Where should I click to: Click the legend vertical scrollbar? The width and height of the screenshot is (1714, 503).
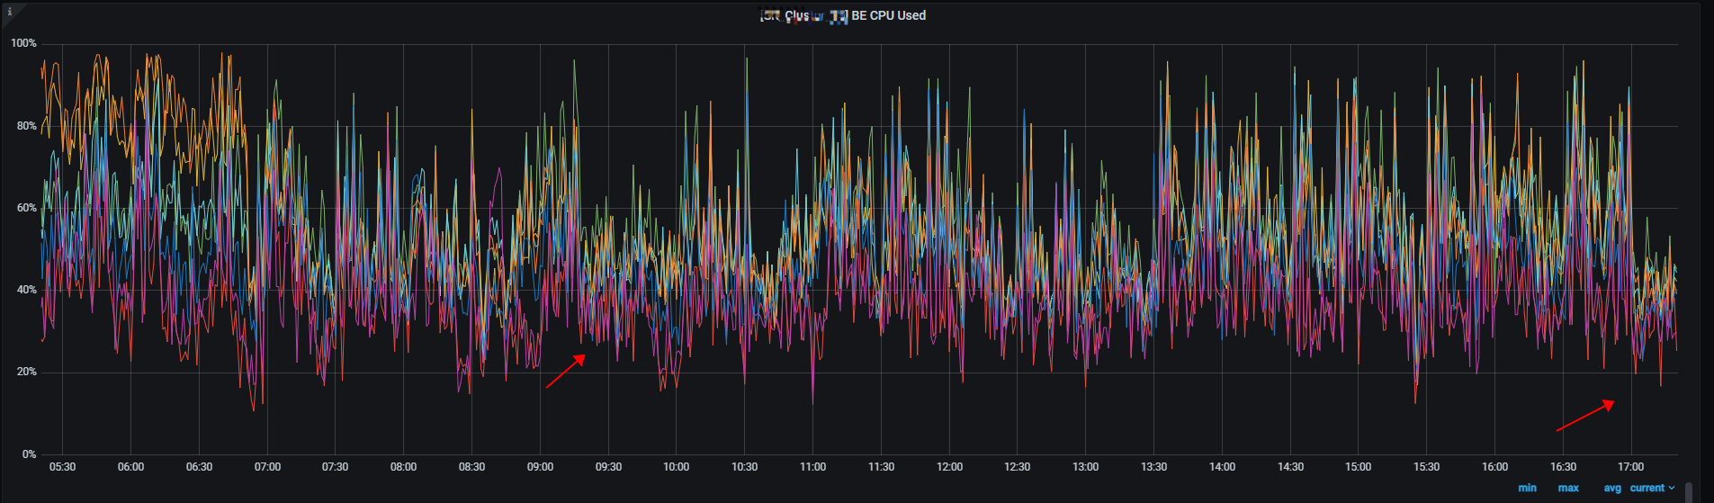1689,491
